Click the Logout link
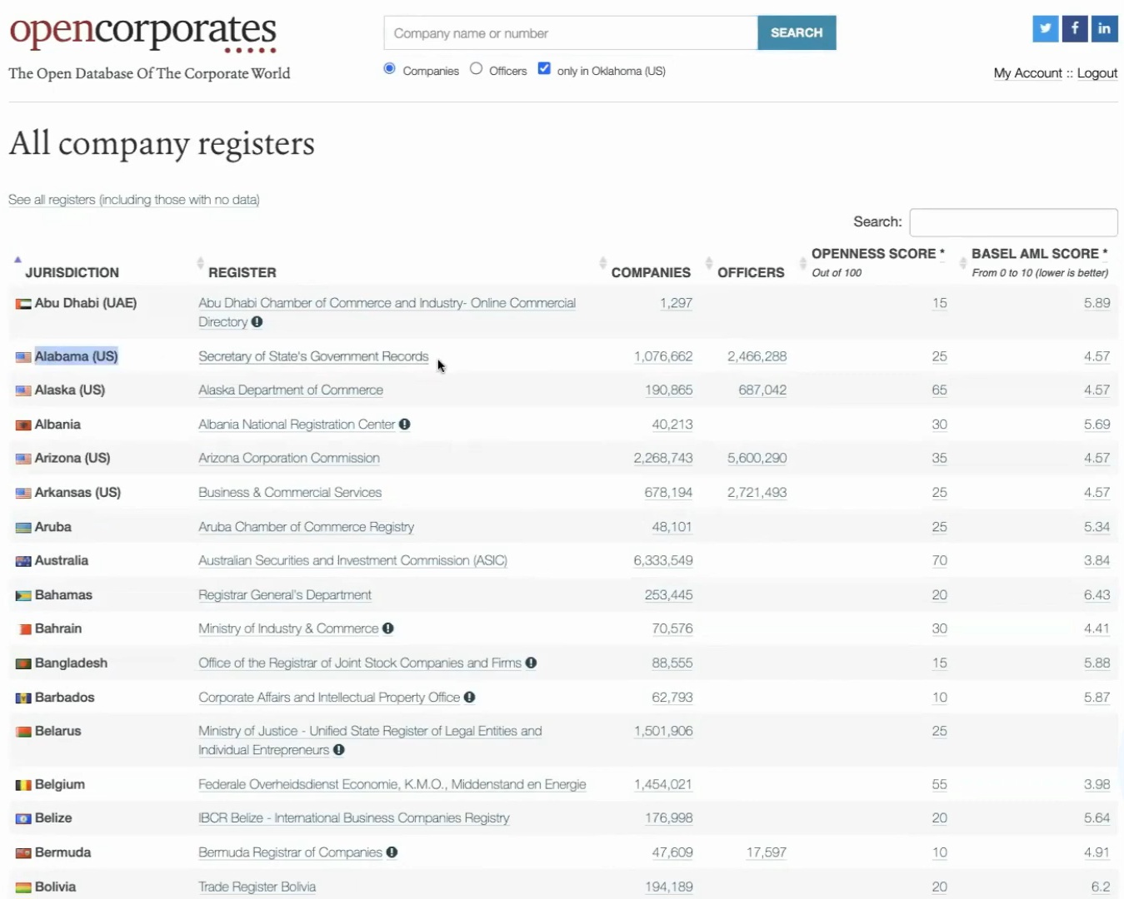Image resolution: width=1124 pixels, height=899 pixels. [x=1097, y=73]
